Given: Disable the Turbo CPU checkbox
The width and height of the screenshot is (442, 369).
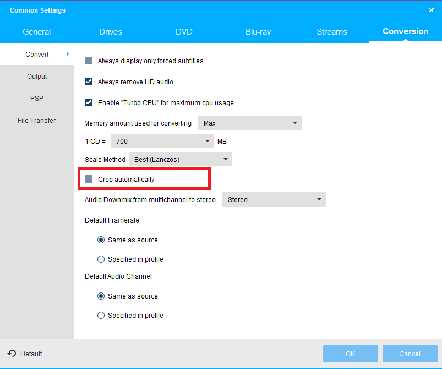Looking at the screenshot, I should (89, 102).
